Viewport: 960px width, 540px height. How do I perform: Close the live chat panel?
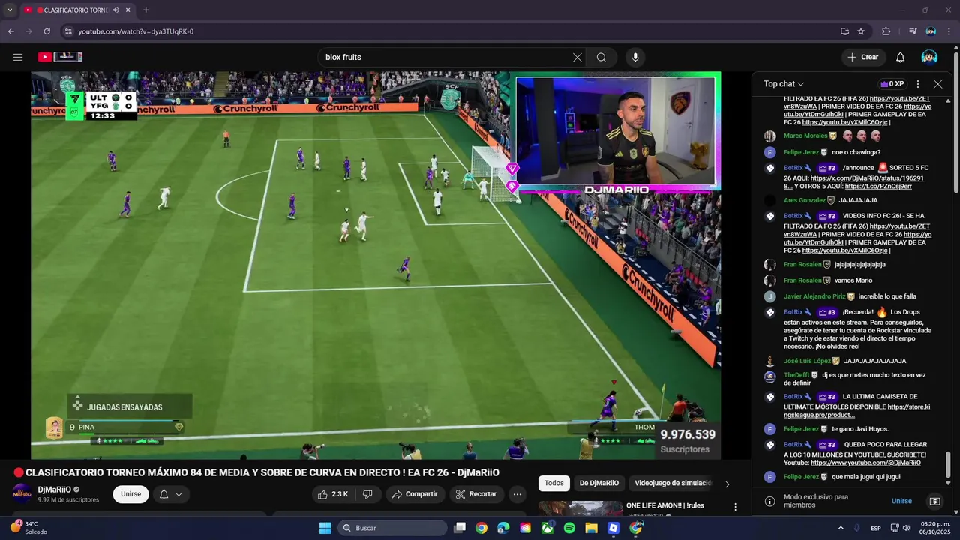pos(937,84)
